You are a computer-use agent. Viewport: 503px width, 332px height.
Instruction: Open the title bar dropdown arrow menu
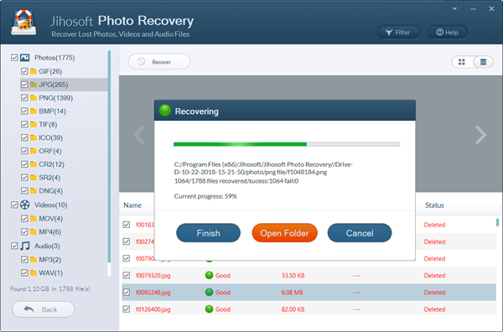pyautogui.click(x=454, y=8)
